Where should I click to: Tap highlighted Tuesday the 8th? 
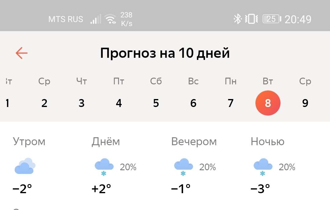click(268, 103)
